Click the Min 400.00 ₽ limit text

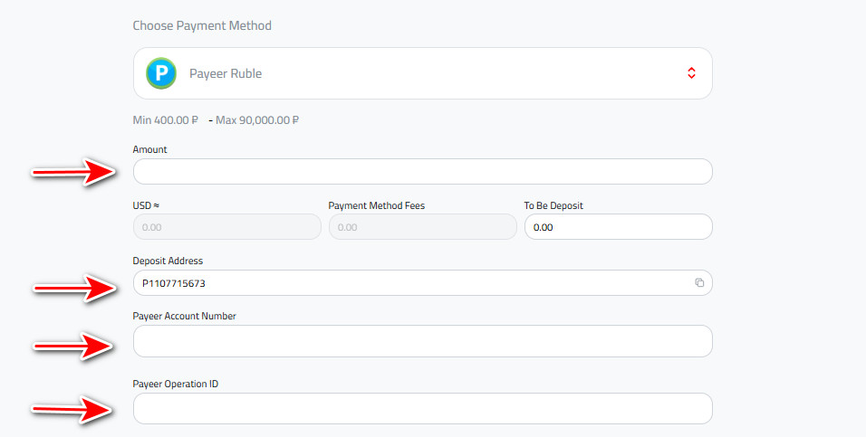[165, 119]
